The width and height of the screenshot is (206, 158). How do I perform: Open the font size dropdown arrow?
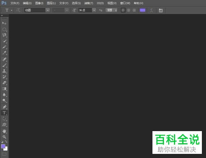[94, 10]
